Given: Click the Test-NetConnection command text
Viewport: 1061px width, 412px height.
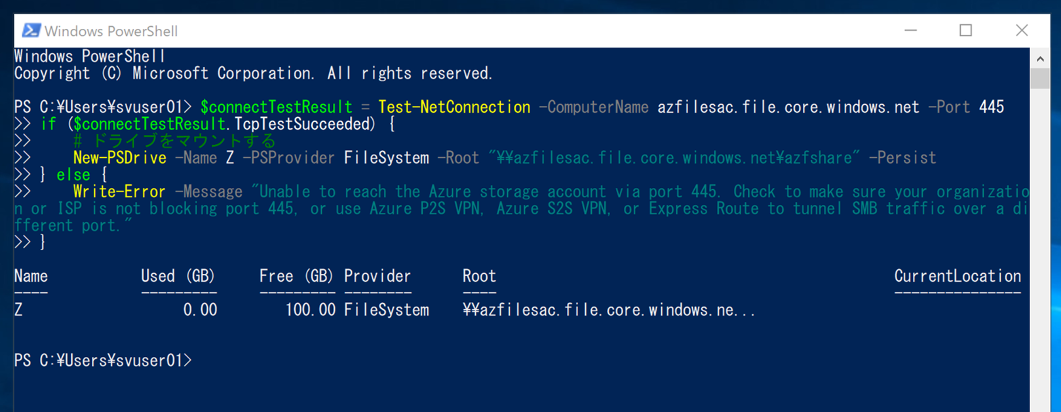Looking at the screenshot, I should tap(454, 107).
